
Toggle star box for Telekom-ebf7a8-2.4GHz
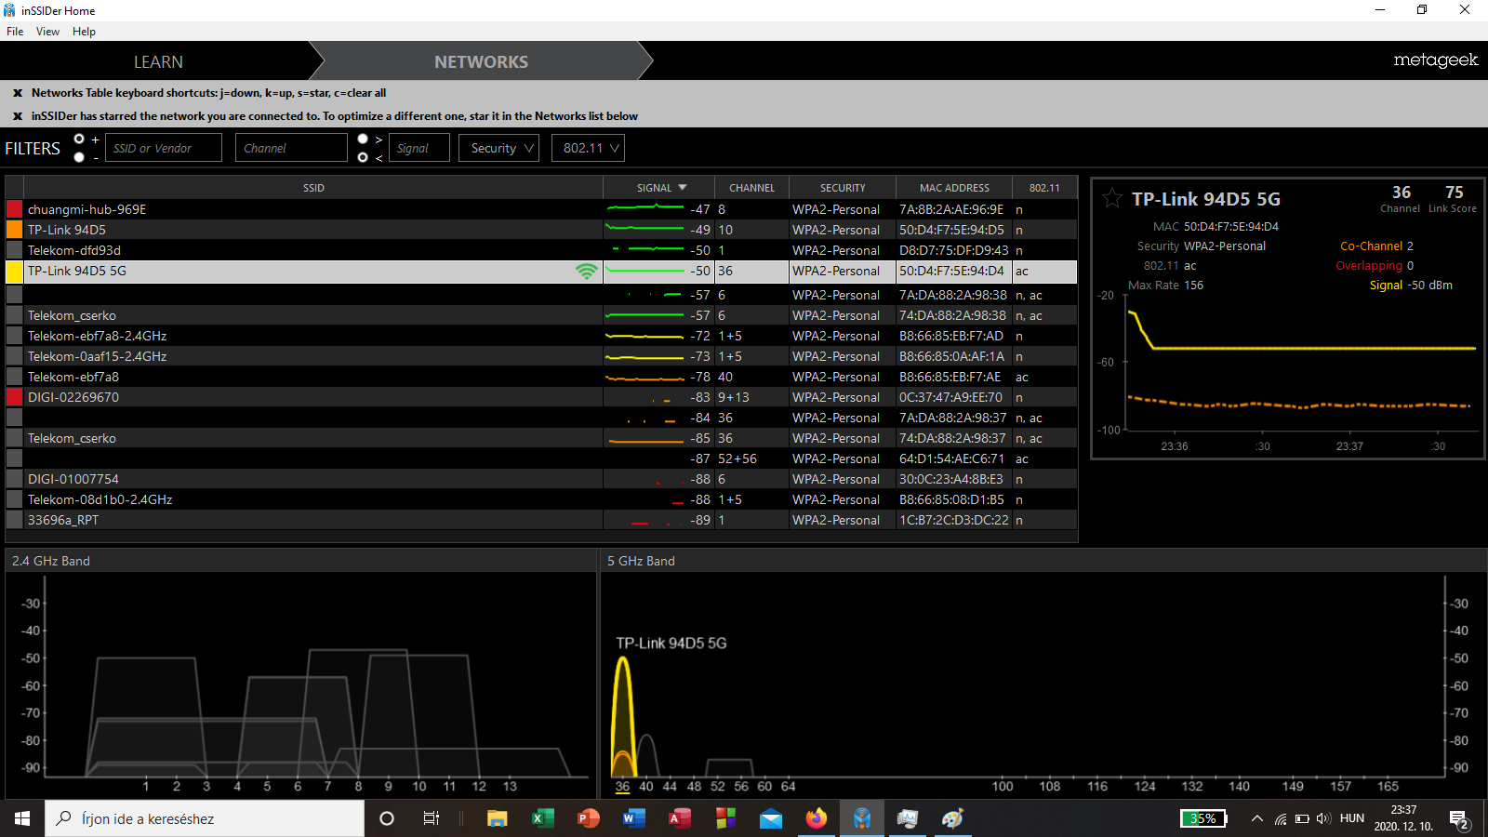[14, 336]
